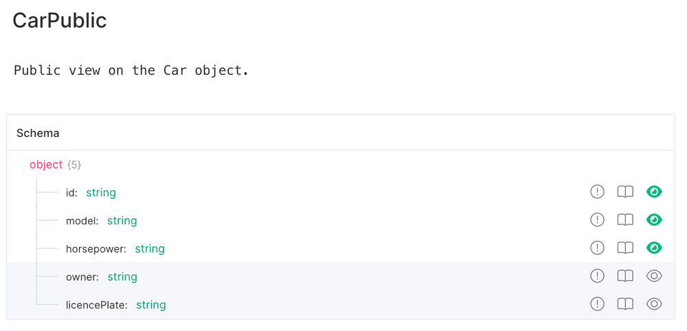
Task: Hide the model property with eye icon
Action: (x=654, y=220)
